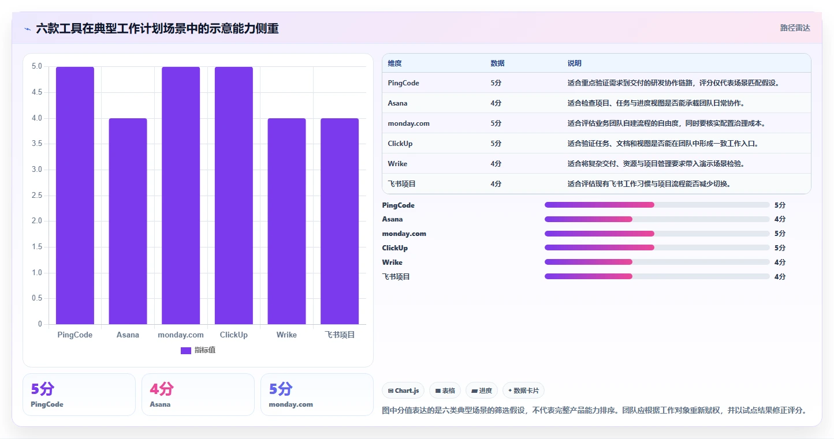
Task: Click the page title 六款工具在典型工作计划场景中的示意能力侧重
Action: pos(157,28)
